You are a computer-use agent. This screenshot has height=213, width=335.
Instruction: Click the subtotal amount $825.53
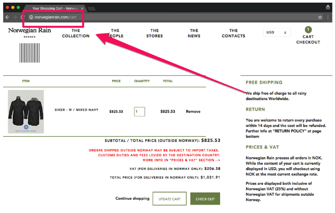[210, 140]
